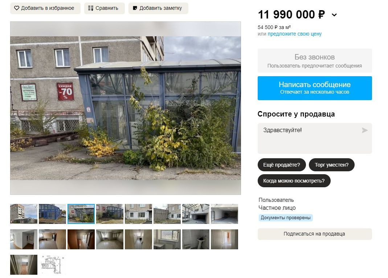This screenshot has height=278, width=388.
Task: Click the heart icon to add to favorites
Action: (17, 8)
